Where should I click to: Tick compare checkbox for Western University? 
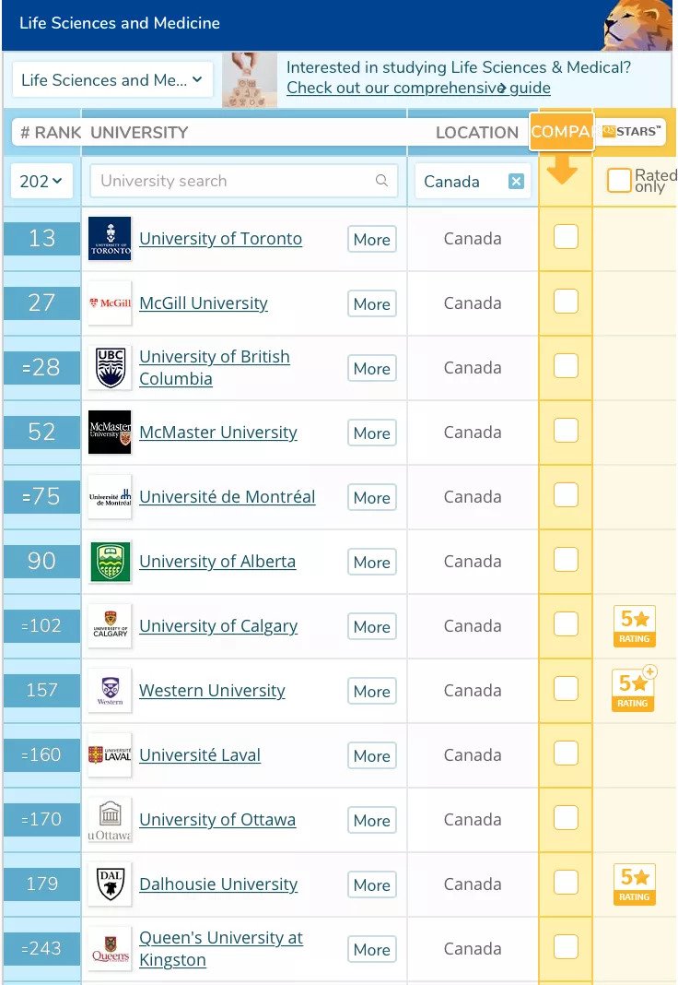566,689
